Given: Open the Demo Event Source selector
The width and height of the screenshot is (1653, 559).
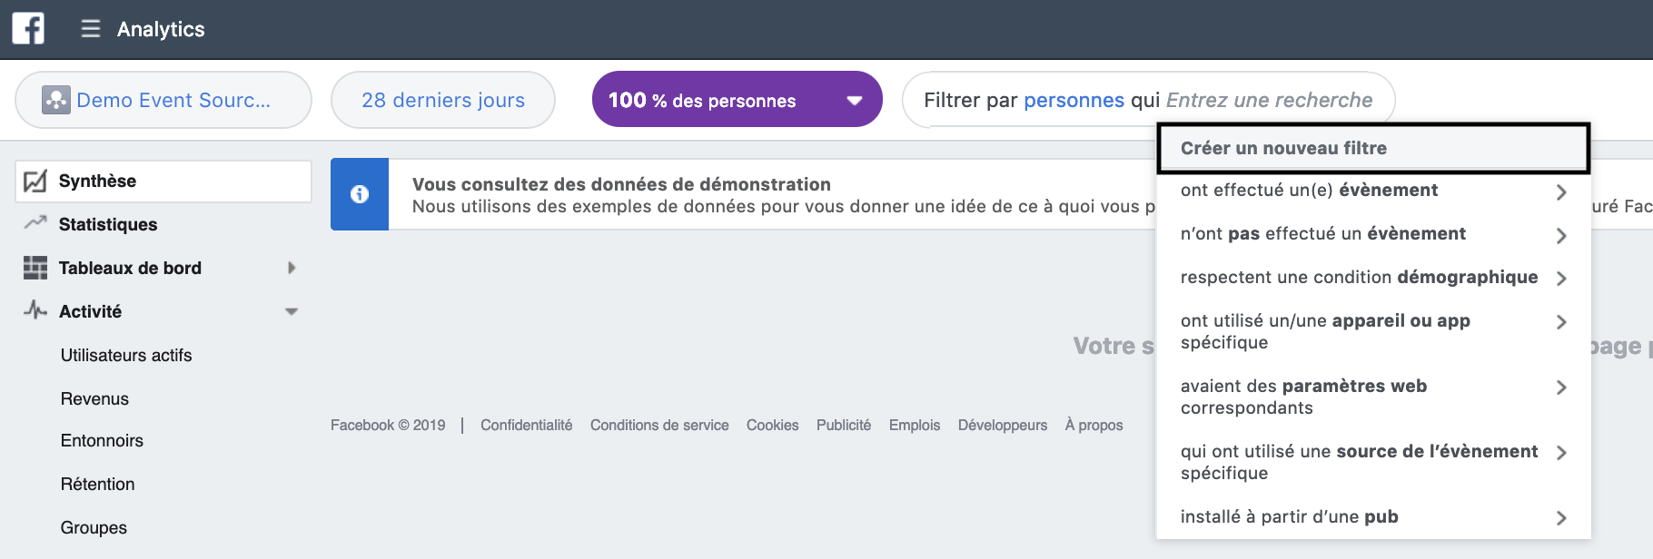Looking at the screenshot, I should click(x=163, y=100).
